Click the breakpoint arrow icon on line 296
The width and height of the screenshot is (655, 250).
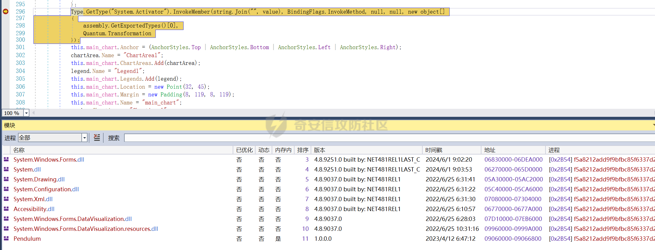[6, 11]
